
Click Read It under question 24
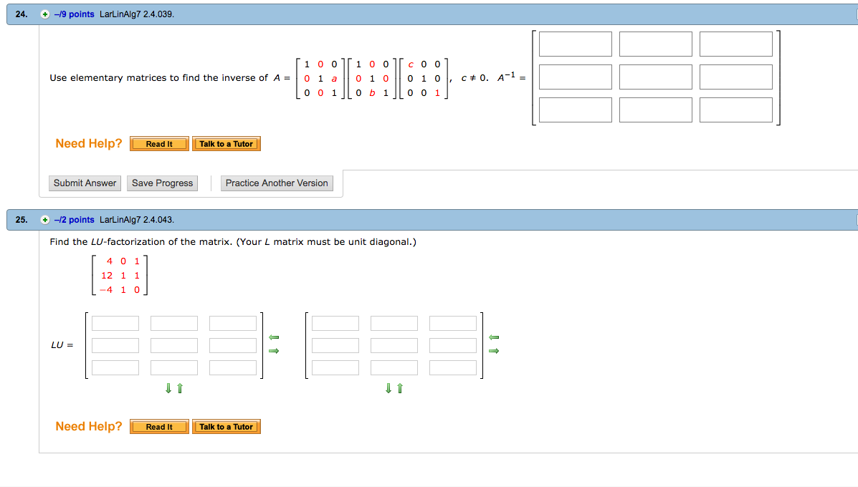pyautogui.click(x=158, y=143)
